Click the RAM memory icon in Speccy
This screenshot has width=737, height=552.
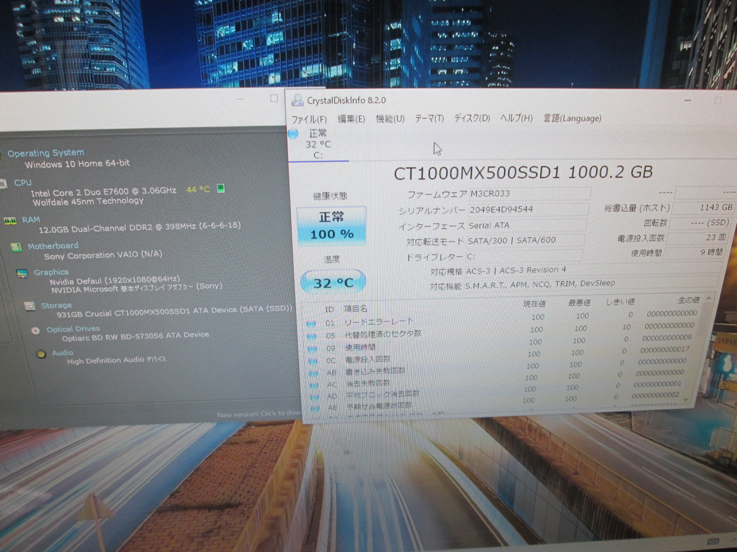[10, 221]
